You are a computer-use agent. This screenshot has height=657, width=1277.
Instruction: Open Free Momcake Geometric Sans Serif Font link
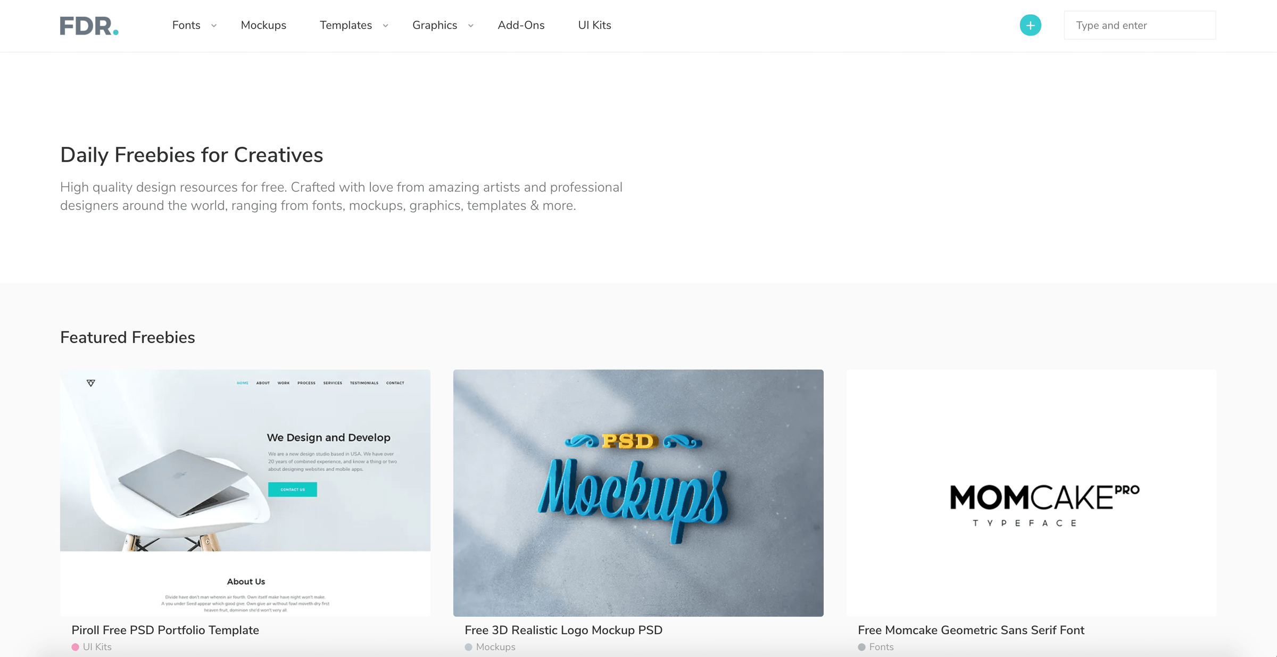point(971,630)
